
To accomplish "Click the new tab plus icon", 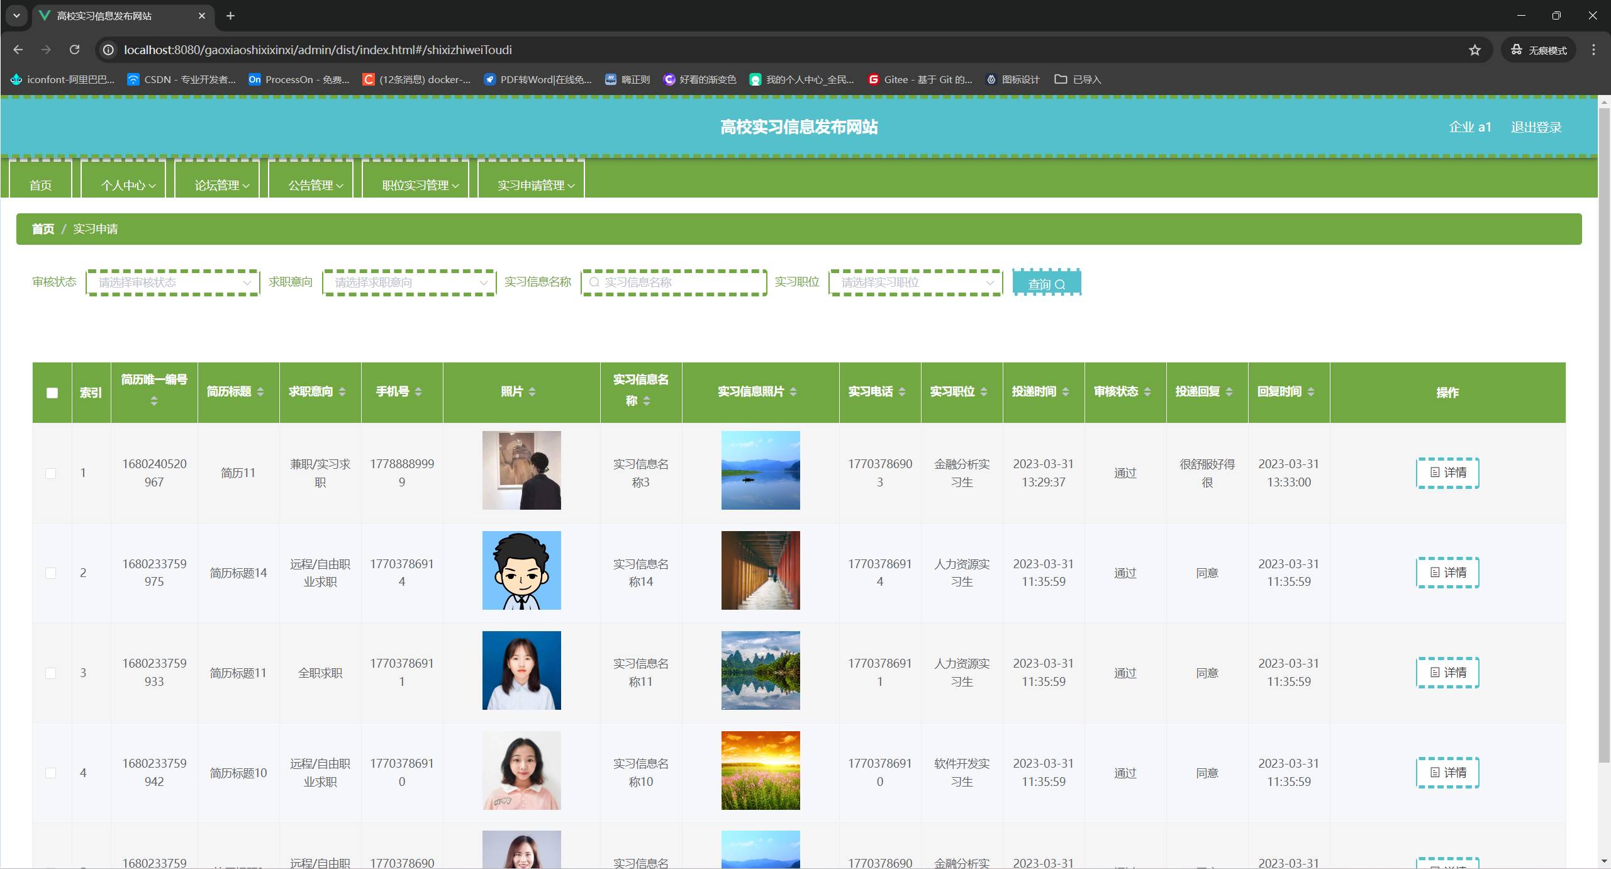I will click(230, 16).
